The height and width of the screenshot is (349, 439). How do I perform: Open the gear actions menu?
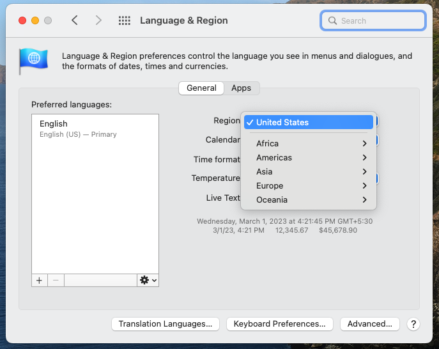point(148,280)
